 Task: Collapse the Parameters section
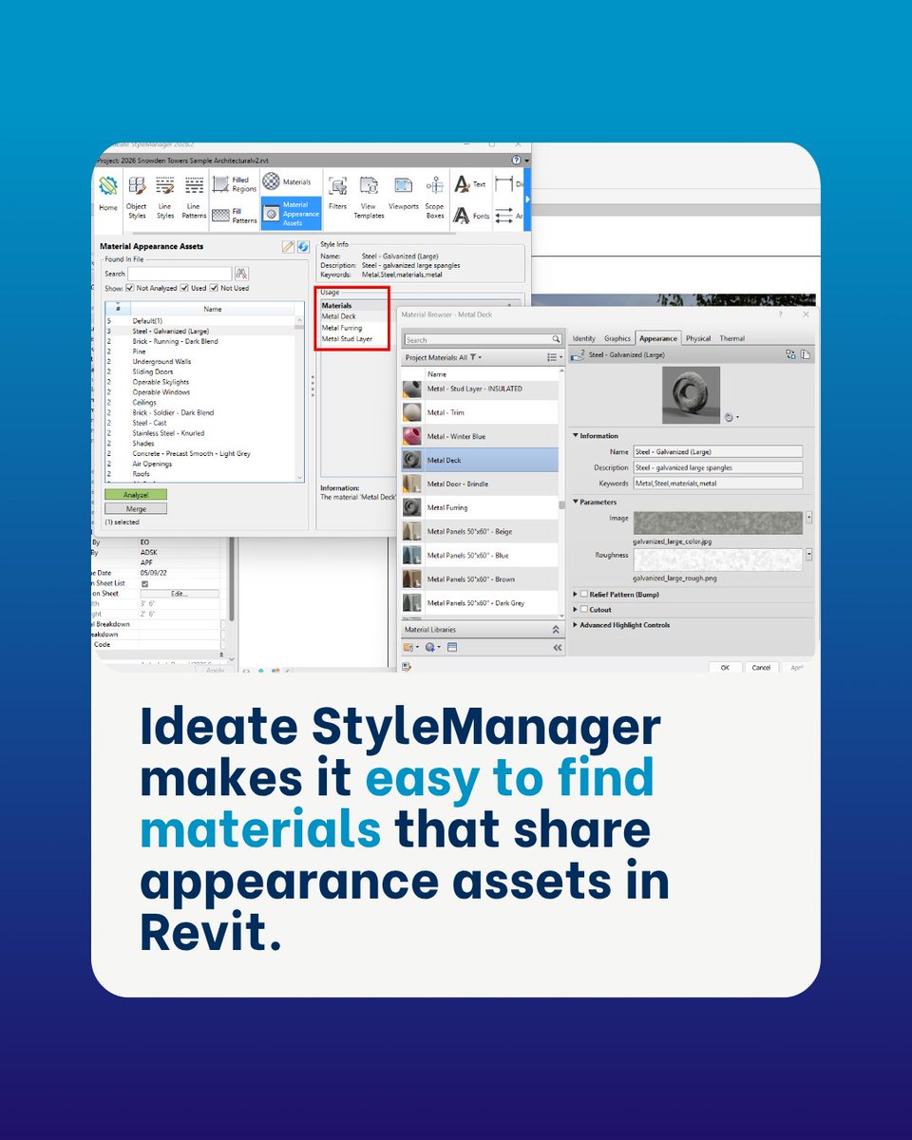pos(576,502)
